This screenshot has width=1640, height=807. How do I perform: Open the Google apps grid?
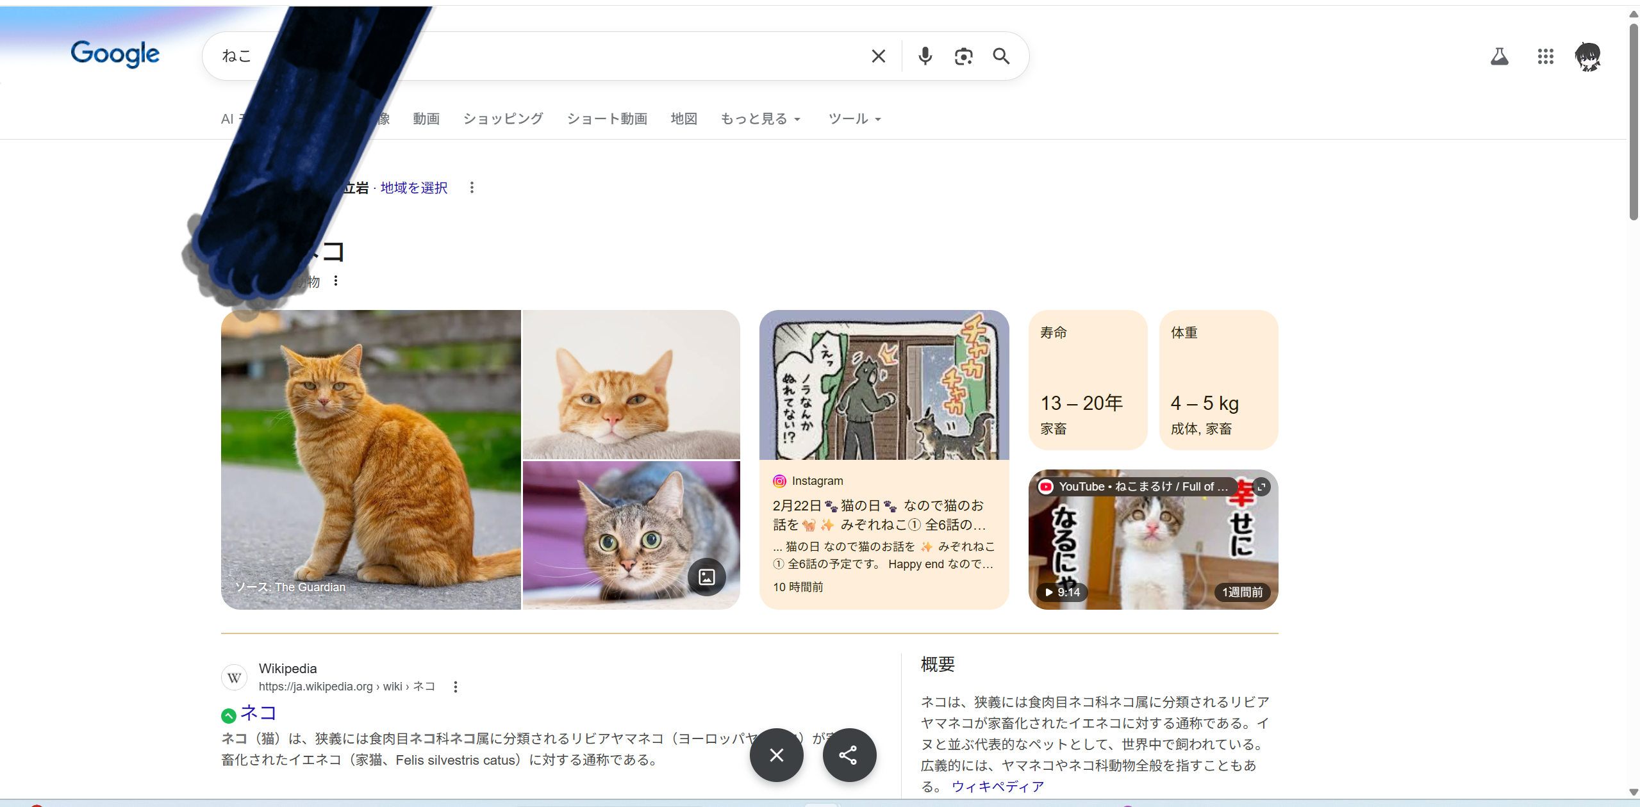pyautogui.click(x=1545, y=56)
